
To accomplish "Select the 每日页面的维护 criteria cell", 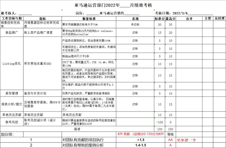I will 89,75.
